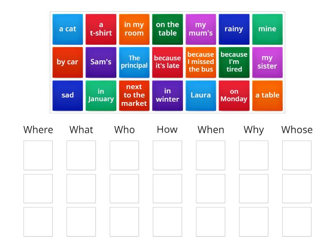This screenshot has width=335, height=251.
Task: Click the top drop box under 'Whose'
Action: 297,155
